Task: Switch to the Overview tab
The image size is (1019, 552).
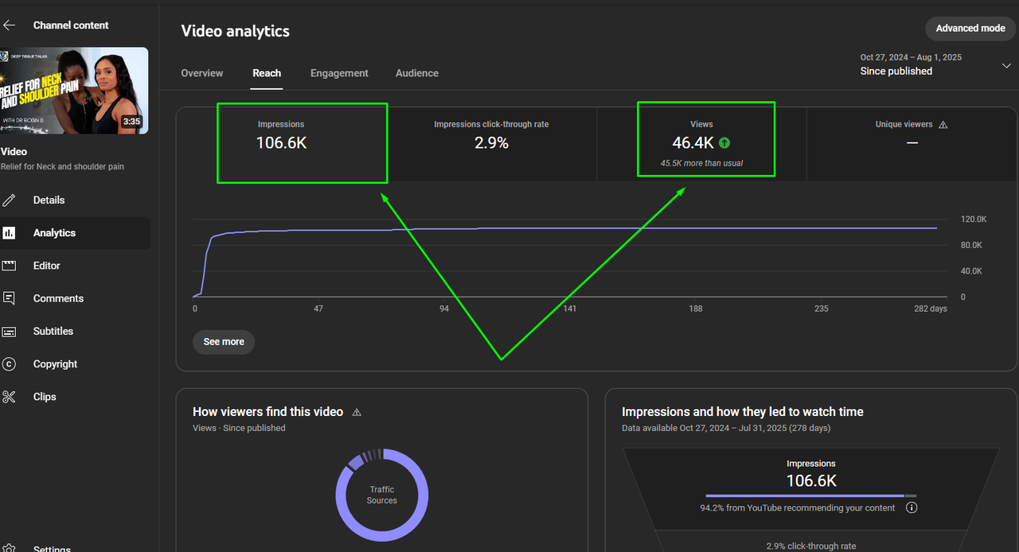Action: click(202, 73)
